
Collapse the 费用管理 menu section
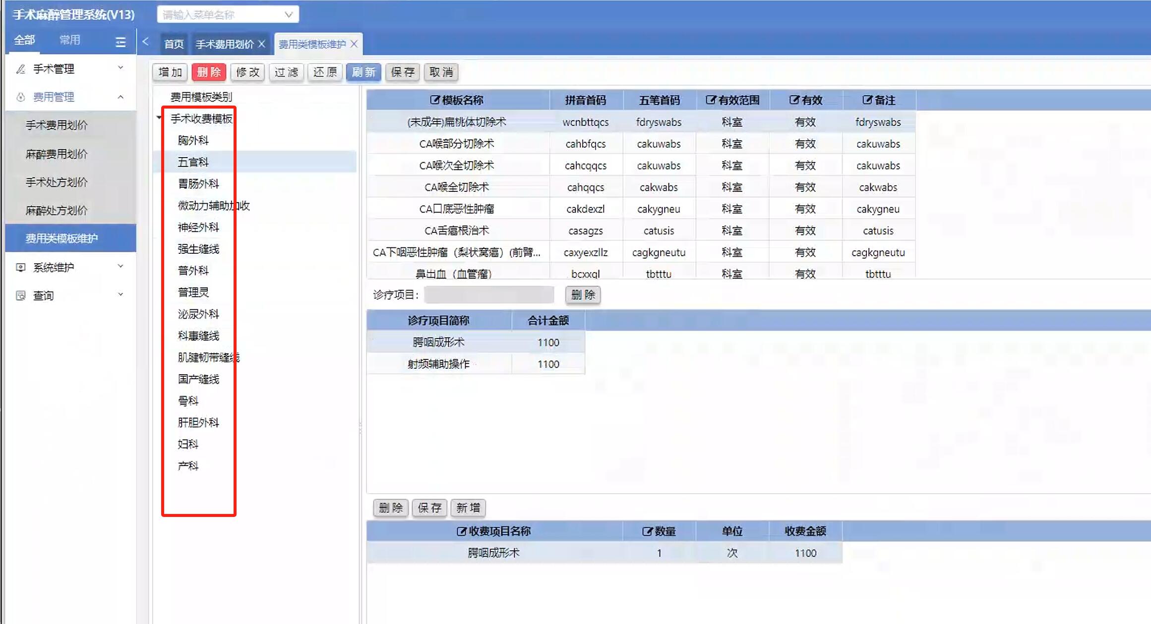pyautogui.click(x=121, y=97)
